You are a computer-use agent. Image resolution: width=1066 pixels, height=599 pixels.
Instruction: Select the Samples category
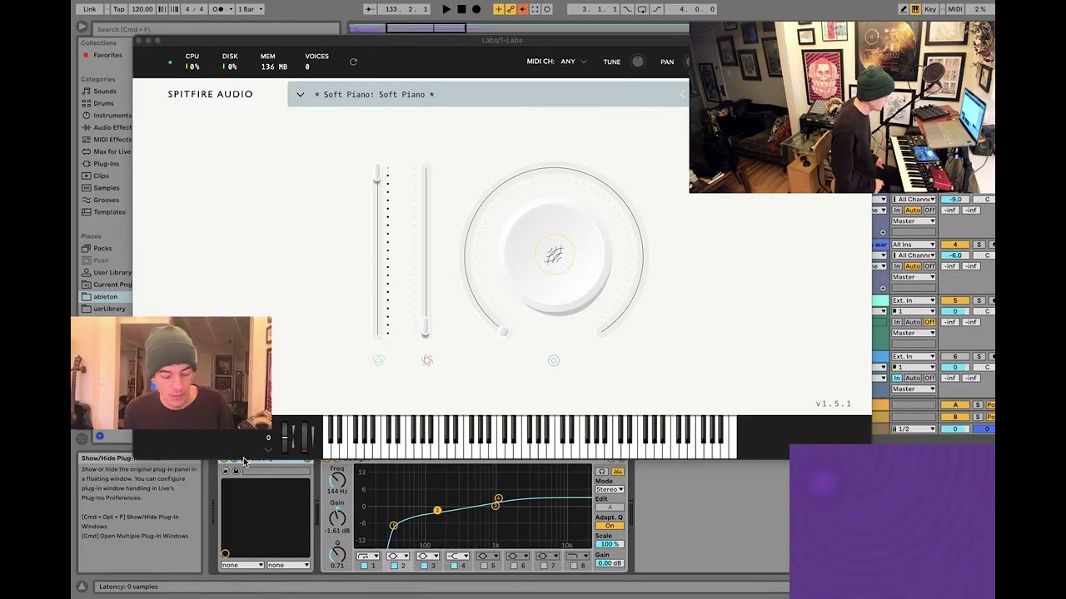pos(107,188)
